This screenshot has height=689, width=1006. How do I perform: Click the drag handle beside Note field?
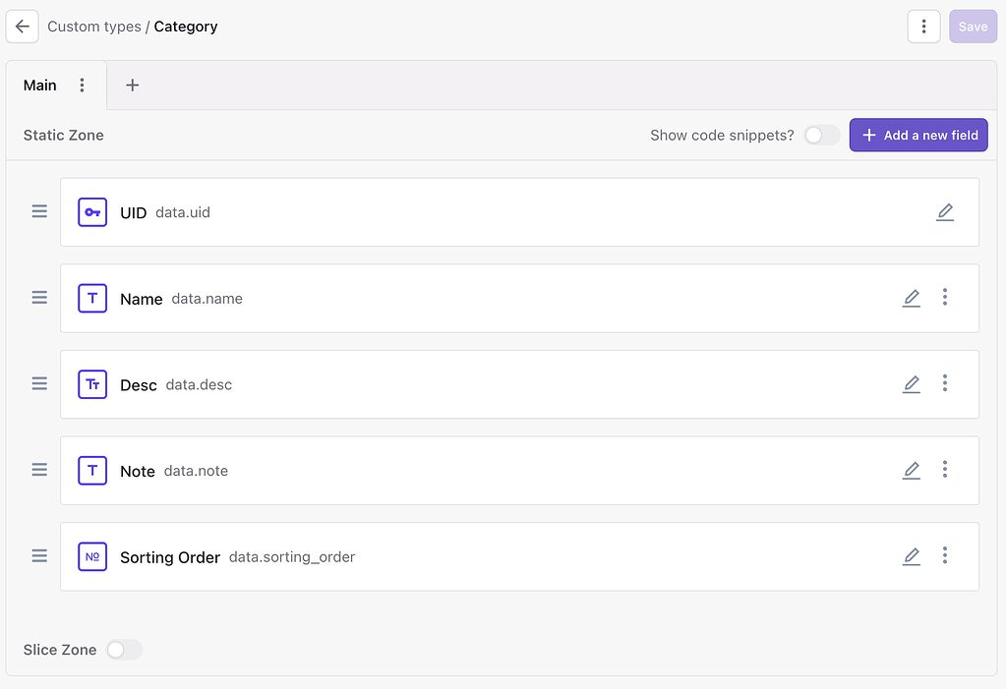[39, 470]
